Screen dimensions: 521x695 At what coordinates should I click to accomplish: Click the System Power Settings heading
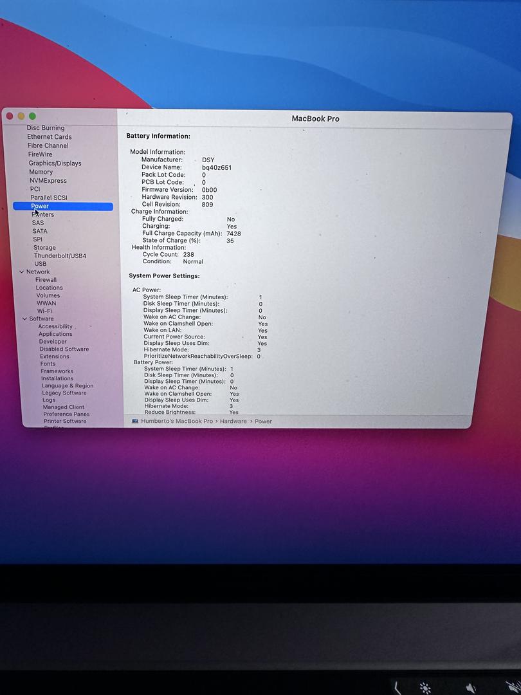tap(165, 276)
